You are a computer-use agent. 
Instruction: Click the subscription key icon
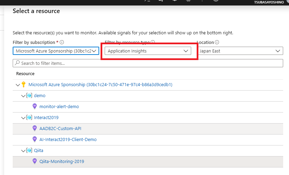[x=23, y=84]
